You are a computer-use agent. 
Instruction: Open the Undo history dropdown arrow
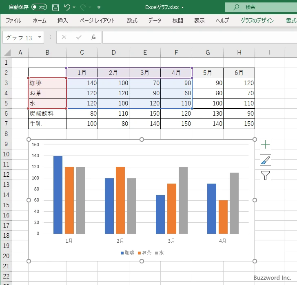[74, 7]
